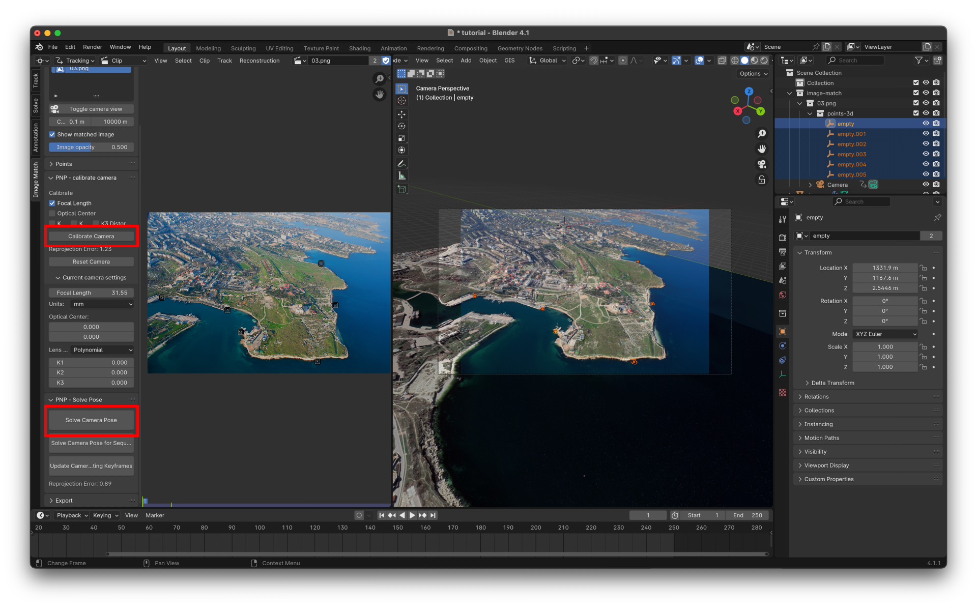Screen dimensions: 977x612
Task: Open the Render properties tab icon
Action: coord(783,238)
